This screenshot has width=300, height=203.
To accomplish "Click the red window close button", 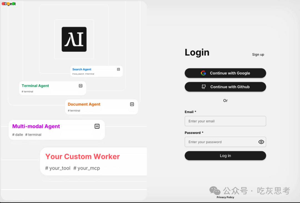I will tap(3, 4).
